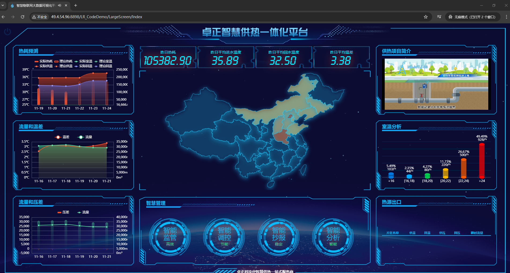Reload the page with the refresh icon
Screen dimensions: 510x273
point(23,17)
